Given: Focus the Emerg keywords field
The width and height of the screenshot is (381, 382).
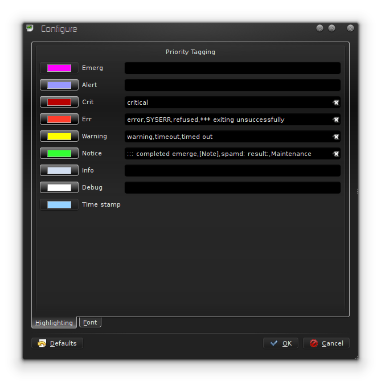Looking at the screenshot, I should (x=232, y=68).
